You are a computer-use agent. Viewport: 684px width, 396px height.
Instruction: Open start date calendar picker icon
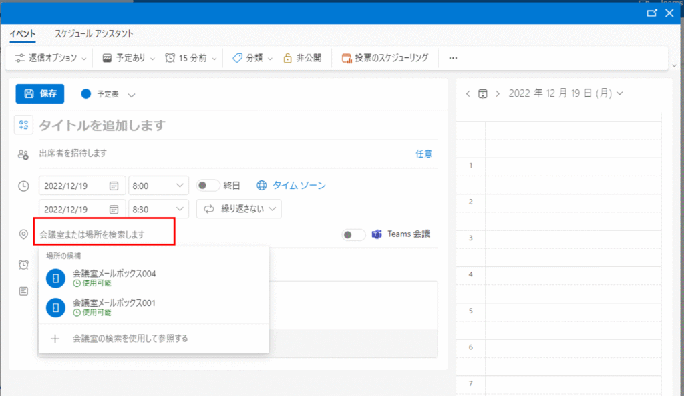114,186
